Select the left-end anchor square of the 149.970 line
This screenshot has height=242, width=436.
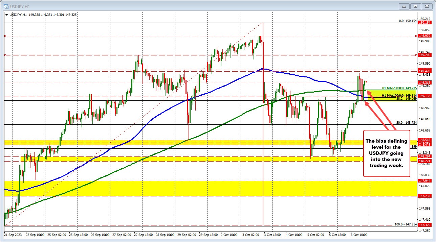pos(5,36)
